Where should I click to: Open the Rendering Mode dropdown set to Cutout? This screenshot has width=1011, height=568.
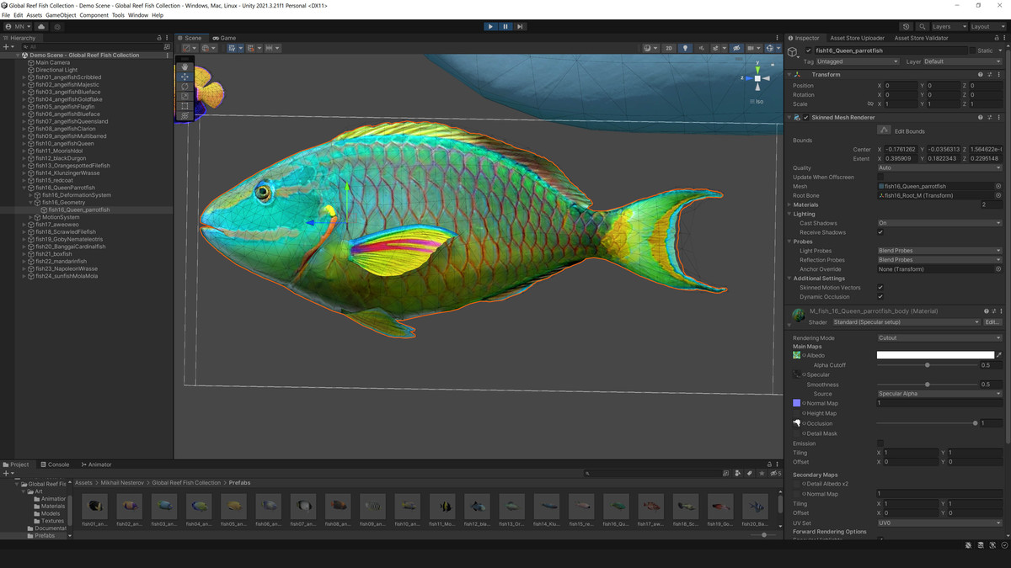(x=938, y=337)
